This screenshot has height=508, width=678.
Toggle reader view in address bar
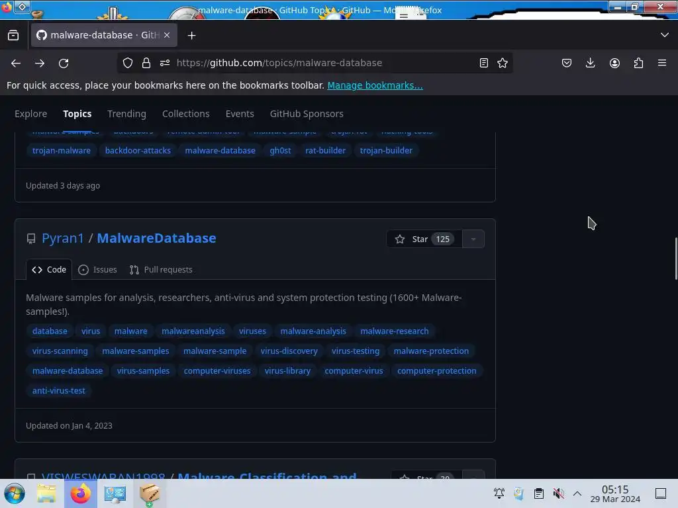[484, 63]
